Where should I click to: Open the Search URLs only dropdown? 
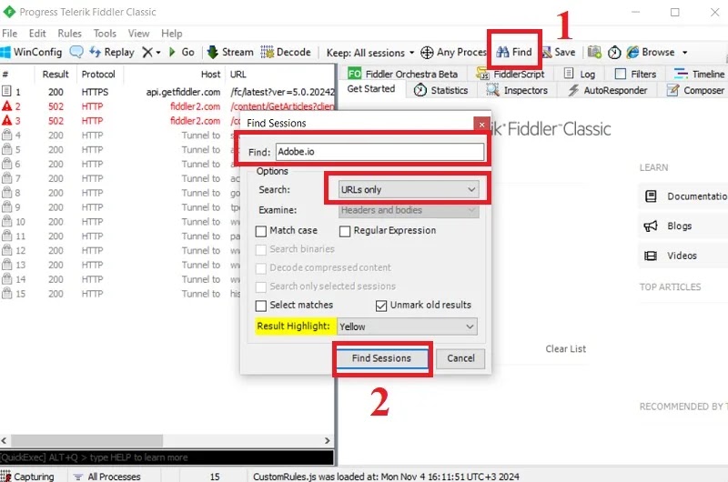click(408, 189)
